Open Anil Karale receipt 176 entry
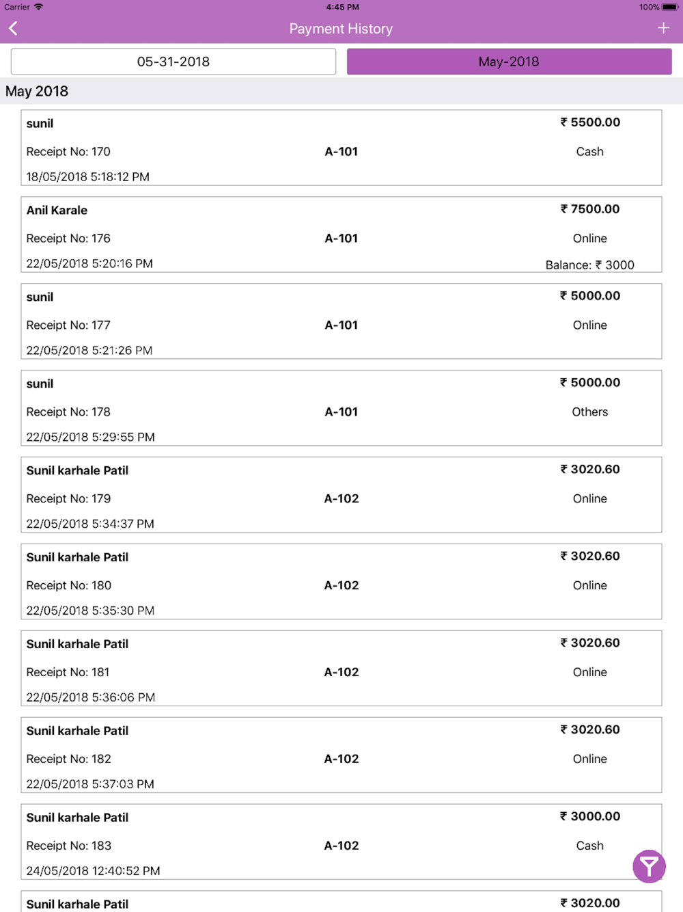683x912 pixels. click(x=341, y=234)
